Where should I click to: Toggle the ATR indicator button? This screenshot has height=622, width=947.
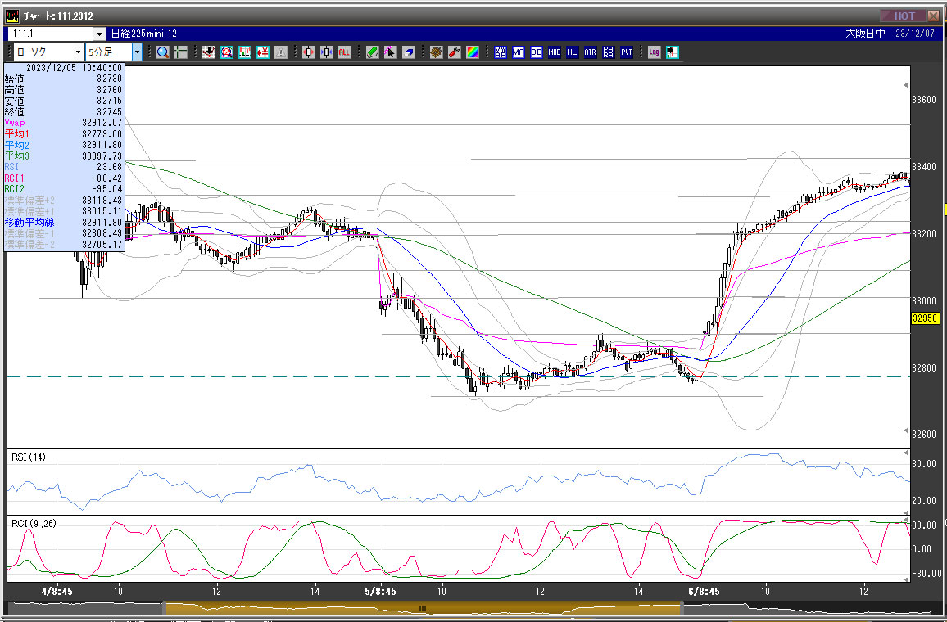(x=590, y=52)
